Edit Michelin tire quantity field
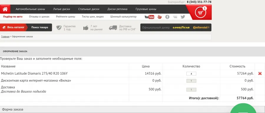Viewport: 265px width, 113px height. [x=191, y=74]
